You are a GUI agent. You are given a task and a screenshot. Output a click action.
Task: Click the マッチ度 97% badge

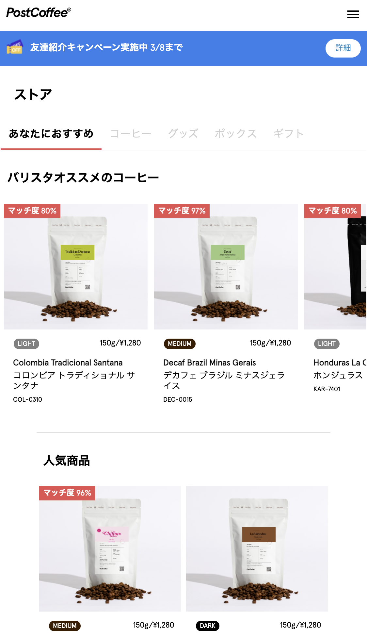pos(182,211)
